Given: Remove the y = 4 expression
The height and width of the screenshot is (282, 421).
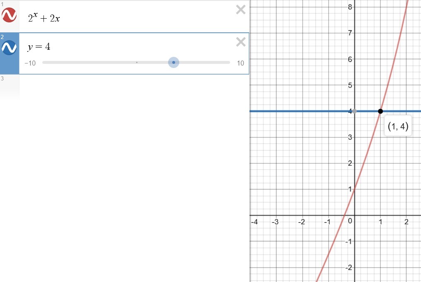Looking at the screenshot, I should point(241,42).
